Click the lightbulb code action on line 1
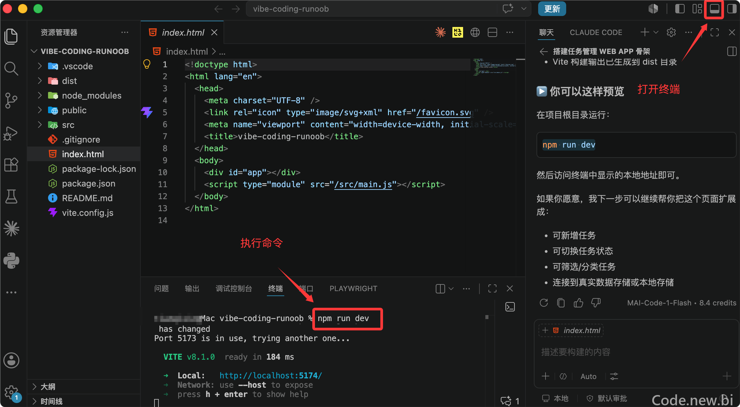This screenshot has width=740, height=407. click(x=147, y=64)
